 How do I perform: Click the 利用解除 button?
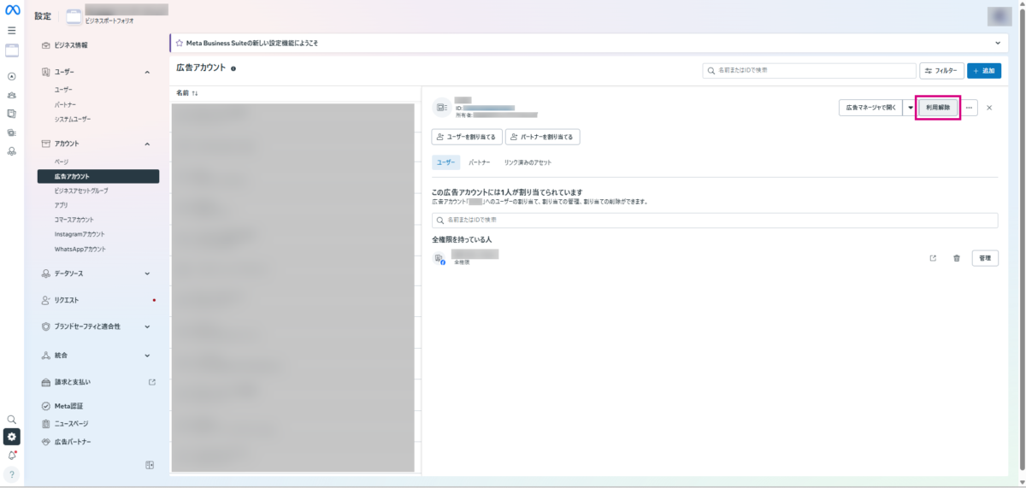pos(938,108)
